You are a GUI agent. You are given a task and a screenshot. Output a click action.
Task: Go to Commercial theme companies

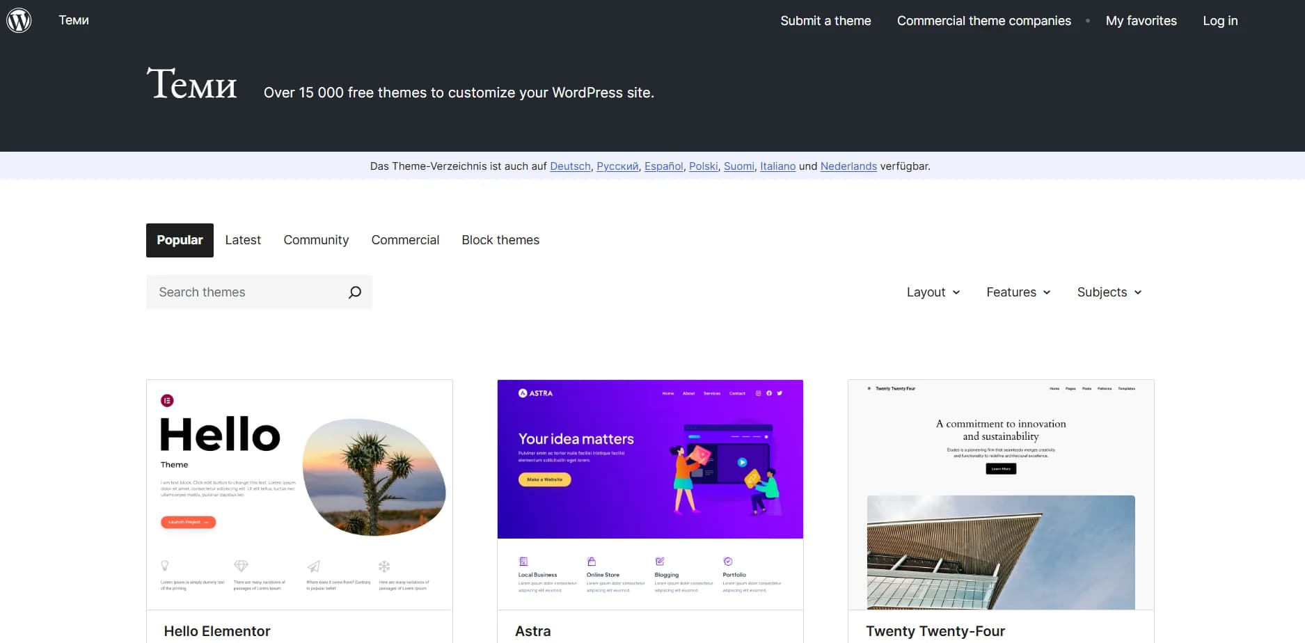point(983,21)
